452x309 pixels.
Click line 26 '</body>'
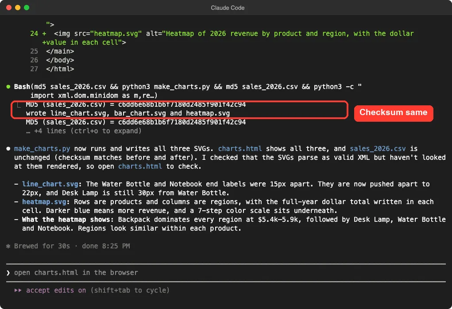click(x=52, y=60)
